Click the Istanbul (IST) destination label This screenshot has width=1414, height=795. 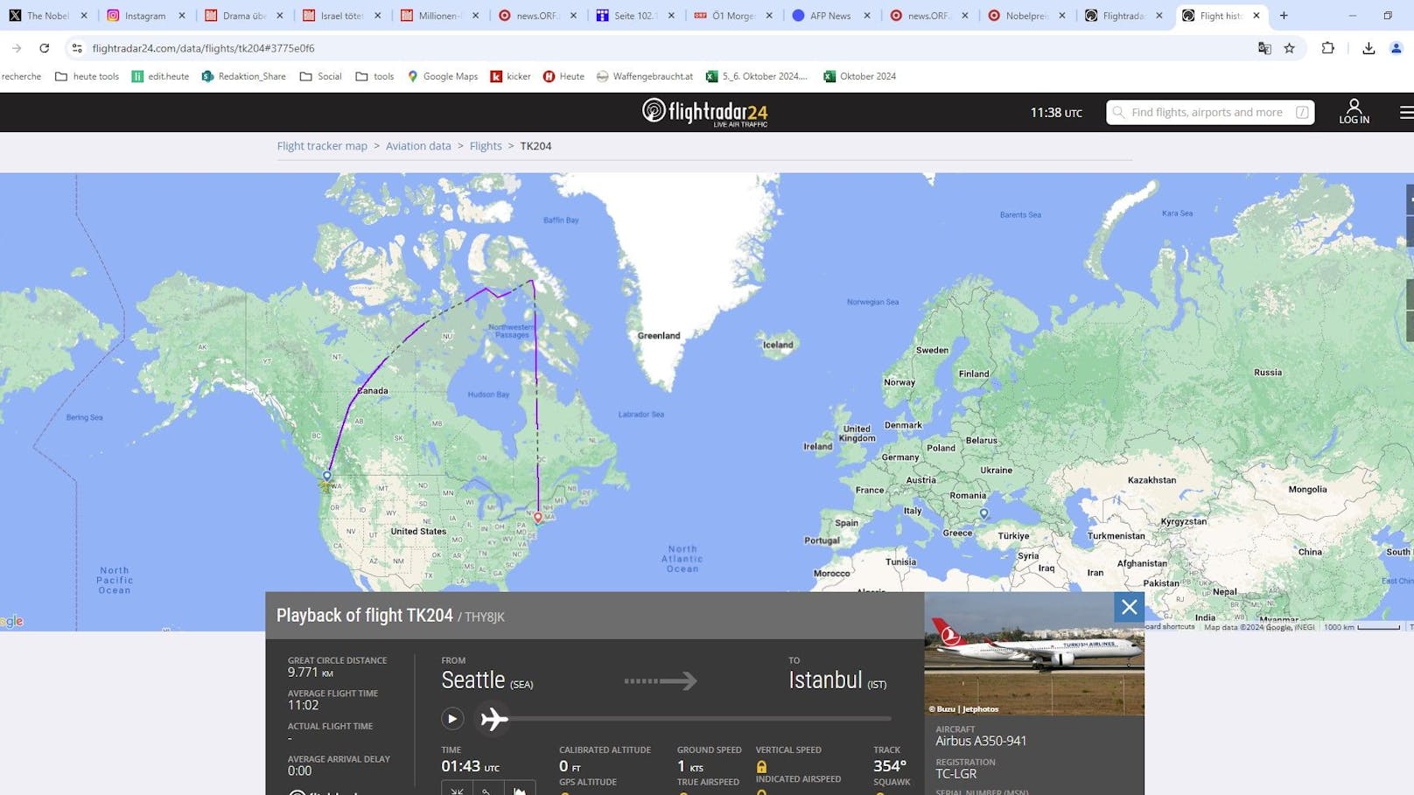click(x=837, y=680)
